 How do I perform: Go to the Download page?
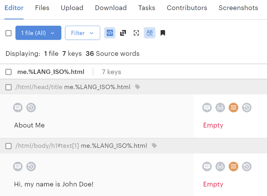[x=111, y=8]
